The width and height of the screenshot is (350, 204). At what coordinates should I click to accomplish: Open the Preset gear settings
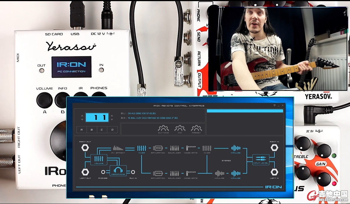(x=197, y=129)
